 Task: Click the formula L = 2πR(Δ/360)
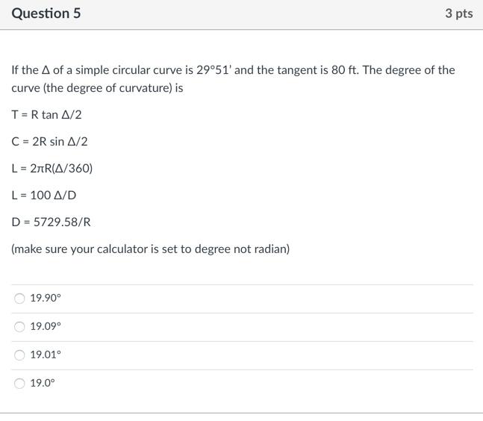(x=52, y=168)
